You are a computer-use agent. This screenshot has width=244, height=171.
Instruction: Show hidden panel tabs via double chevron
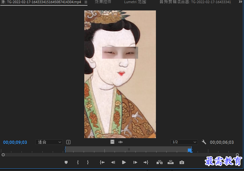point(241,2)
